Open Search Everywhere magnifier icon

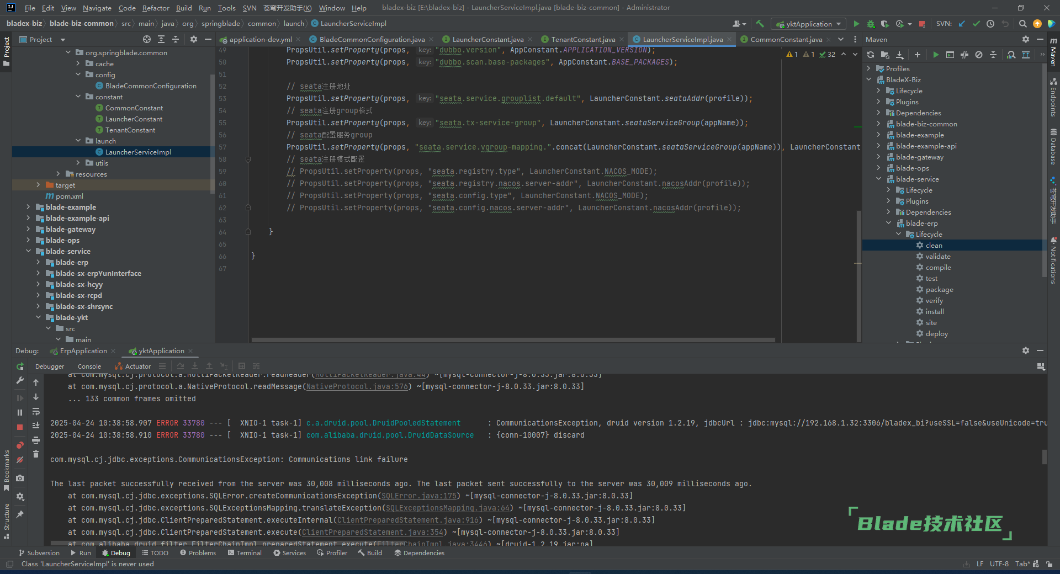coord(1022,24)
